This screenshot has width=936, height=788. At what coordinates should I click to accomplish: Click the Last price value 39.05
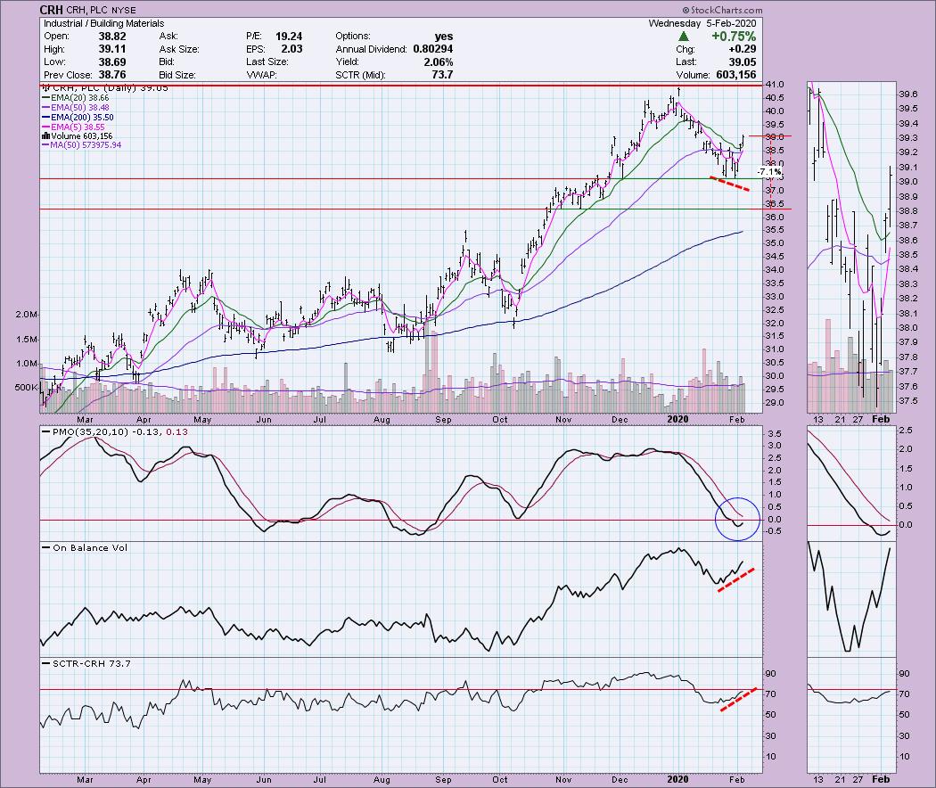742,62
